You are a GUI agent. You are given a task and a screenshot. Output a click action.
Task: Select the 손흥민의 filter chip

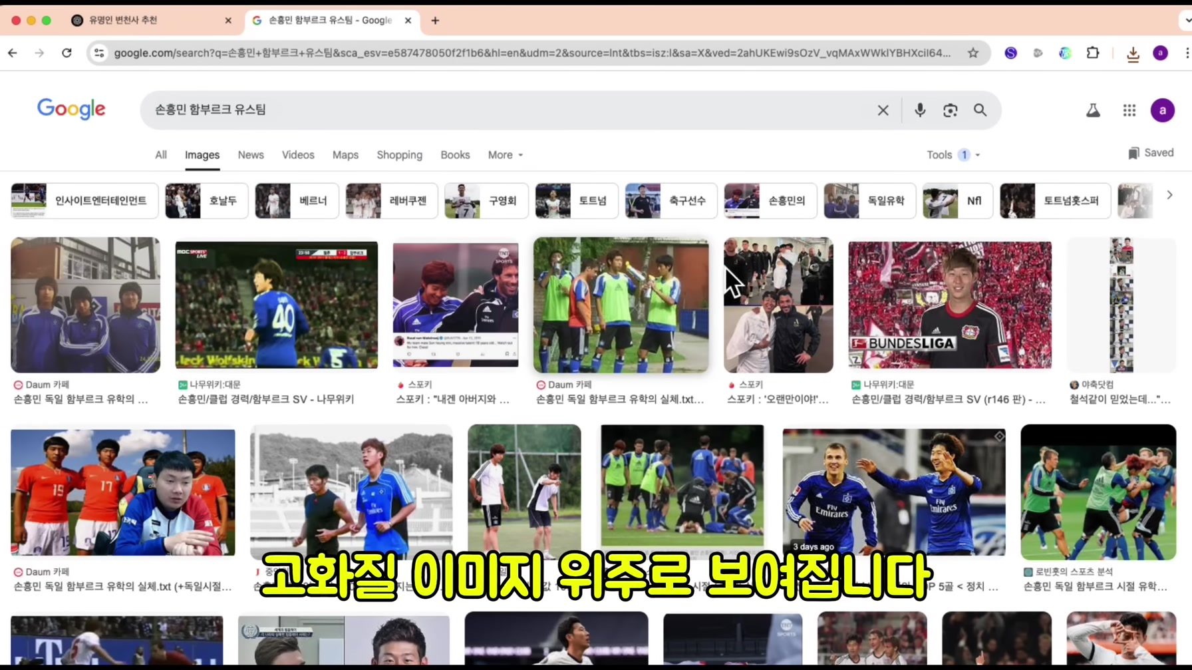click(x=770, y=201)
